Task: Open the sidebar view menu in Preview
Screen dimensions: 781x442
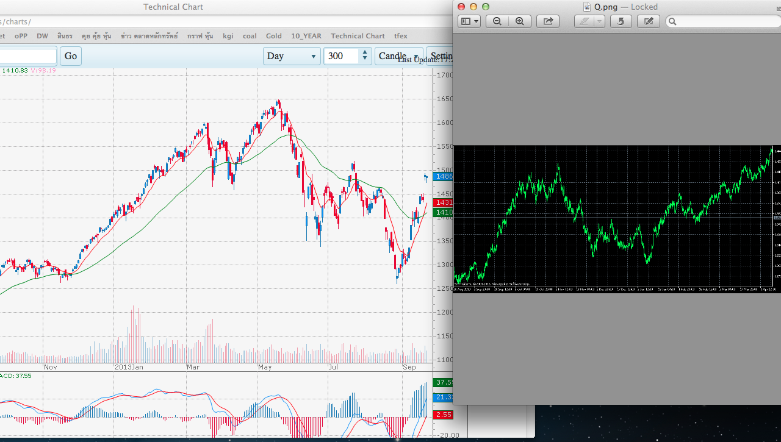Action: (469, 21)
